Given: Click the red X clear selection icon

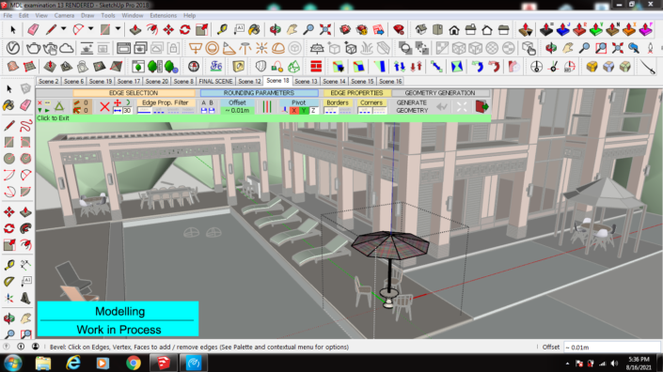Looking at the screenshot, I should (104, 106).
